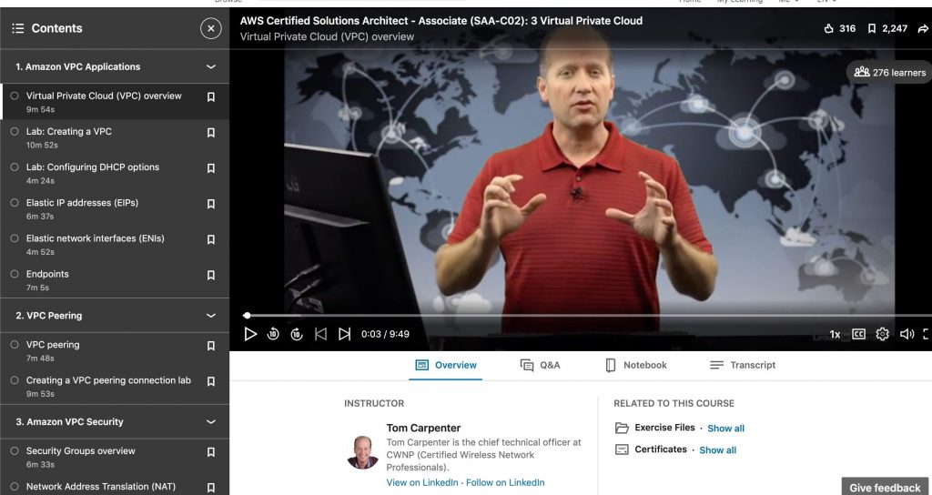Bookmark Lab: Configuring DHCP options
Screen dimensions: 932x495
(210, 168)
